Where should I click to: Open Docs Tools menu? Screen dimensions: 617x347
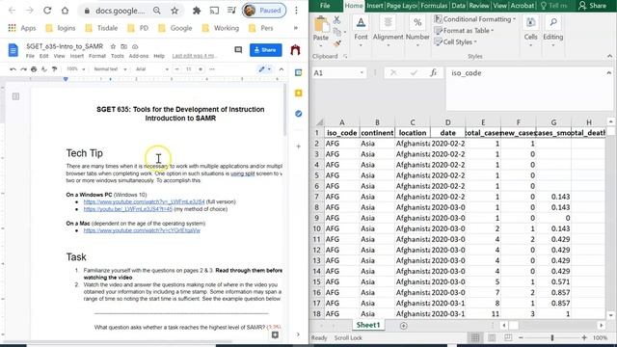(118, 56)
